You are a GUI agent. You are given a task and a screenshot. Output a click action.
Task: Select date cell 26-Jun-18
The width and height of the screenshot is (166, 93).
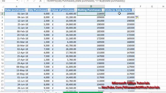coord(17,88)
